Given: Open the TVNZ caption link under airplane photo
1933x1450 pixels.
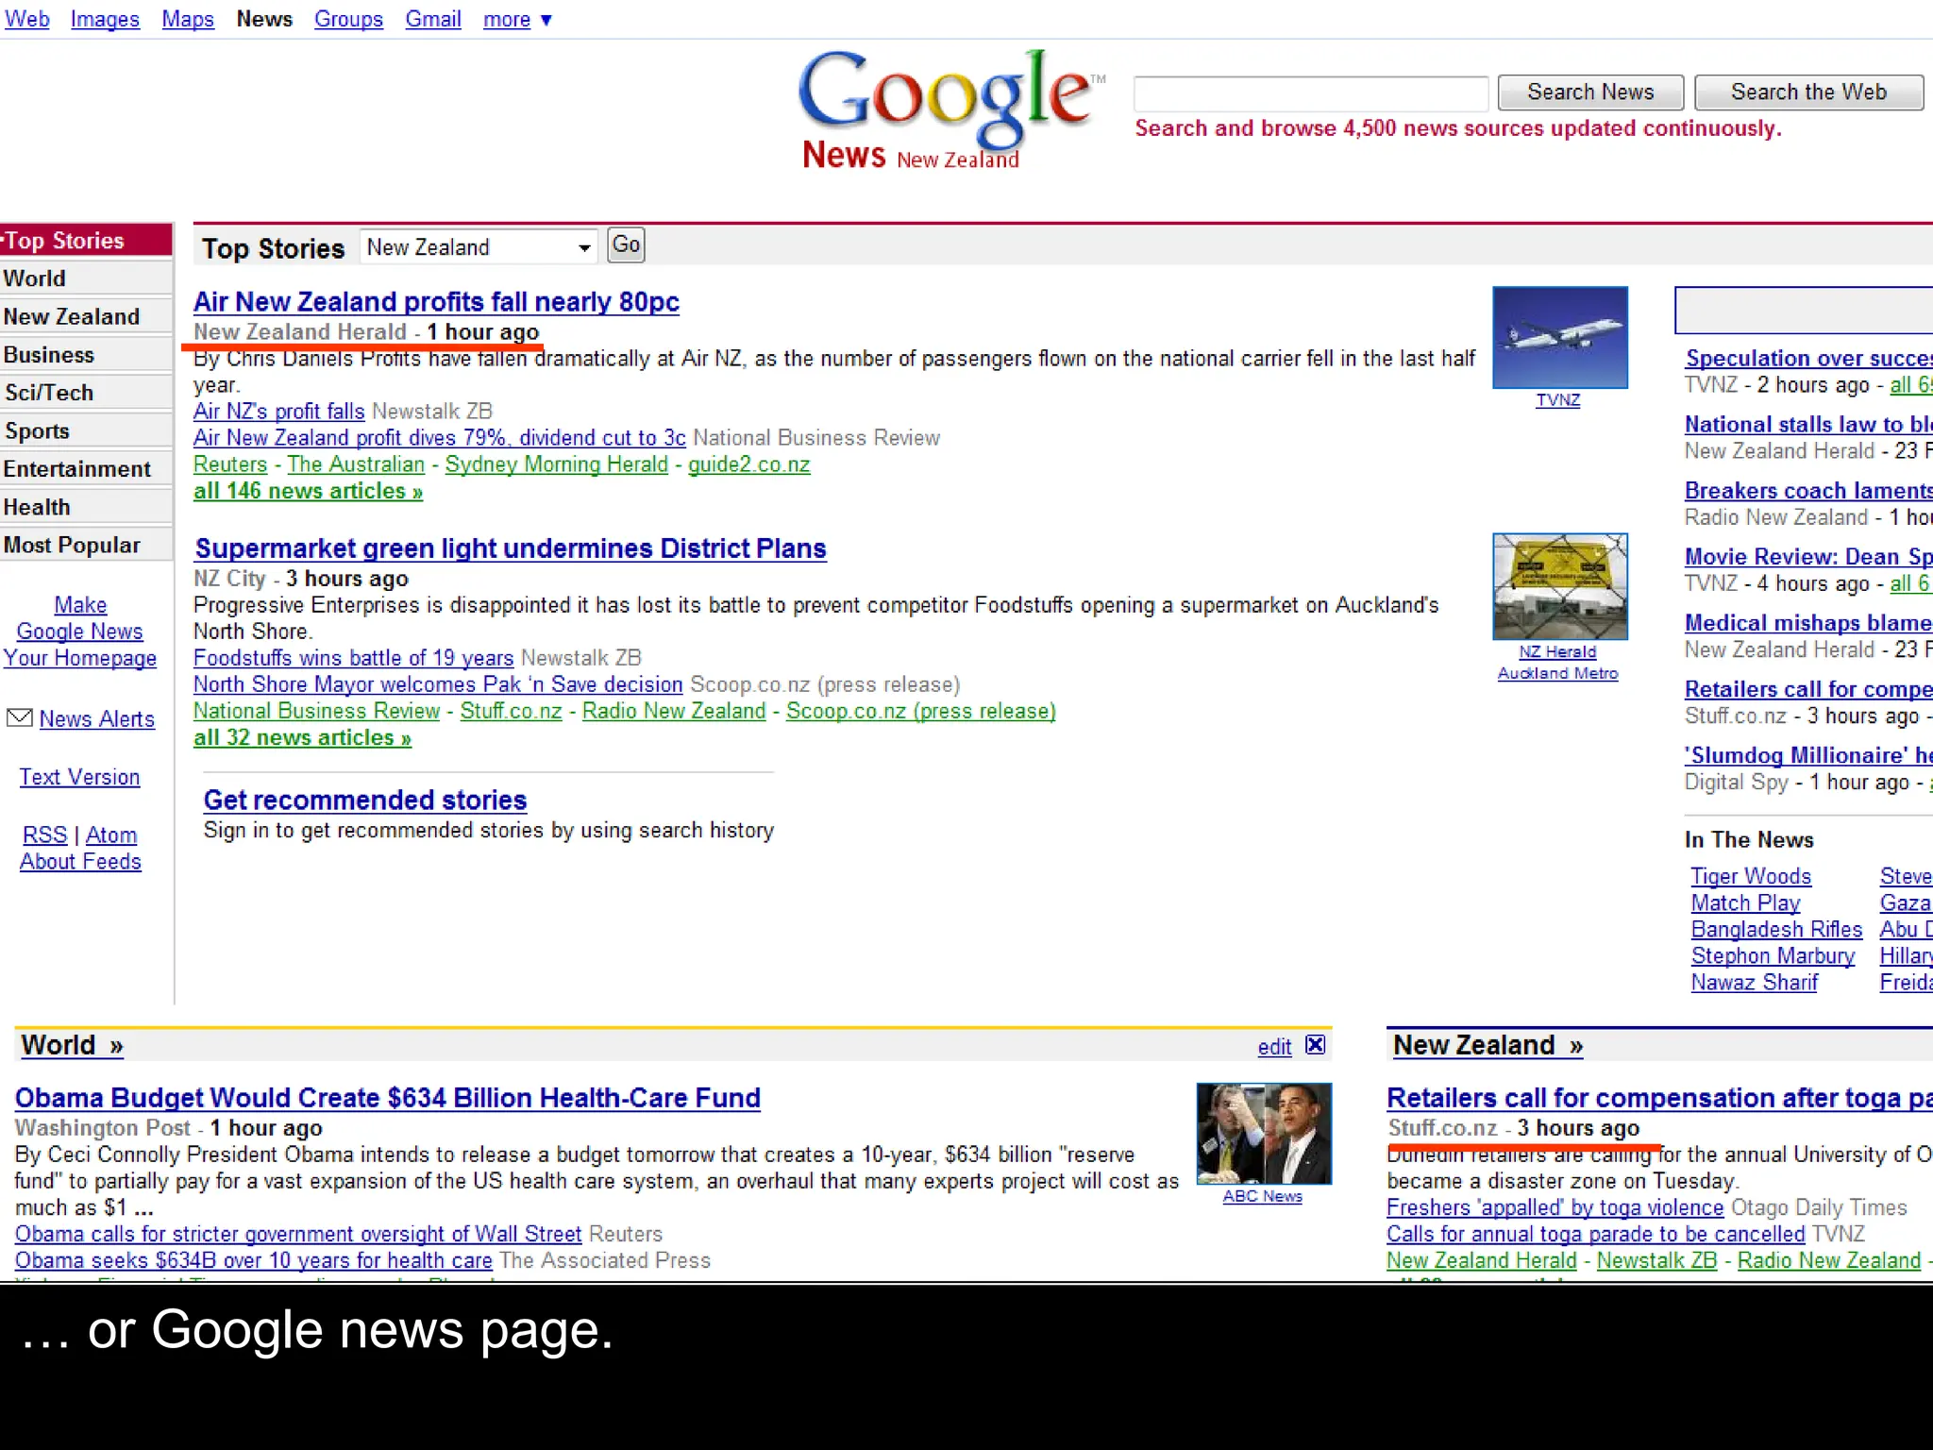Looking at the screenshot, I should tap(1558, 400).
